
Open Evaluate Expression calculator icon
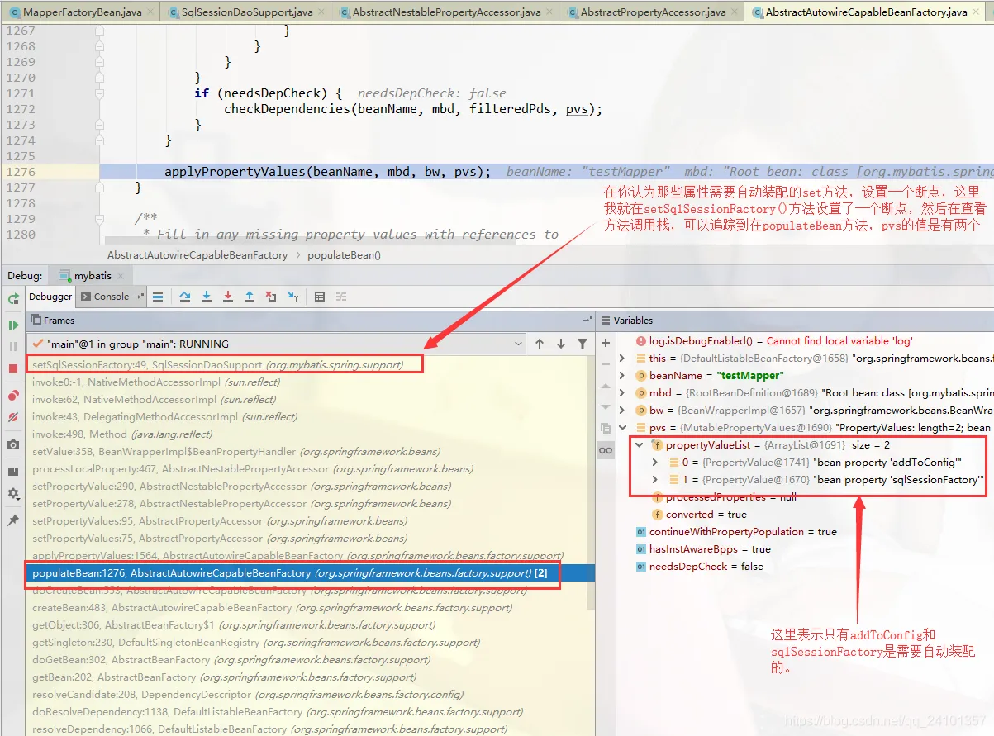[320, 297]
